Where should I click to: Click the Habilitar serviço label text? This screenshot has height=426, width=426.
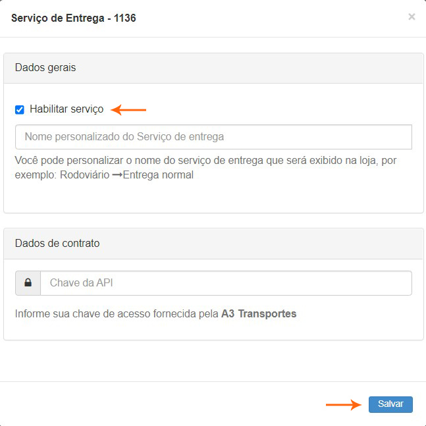pos(67,109)
